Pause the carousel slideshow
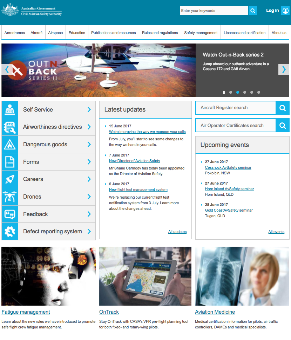Viewport: 291px width, 340px height. [224, 92]
